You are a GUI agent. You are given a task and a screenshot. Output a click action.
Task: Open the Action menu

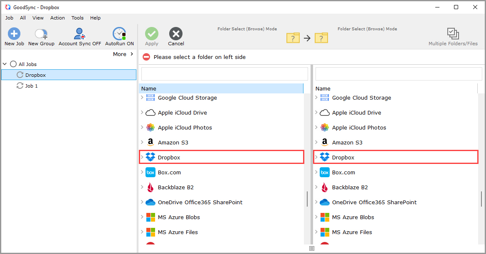[x=58, y=18]
